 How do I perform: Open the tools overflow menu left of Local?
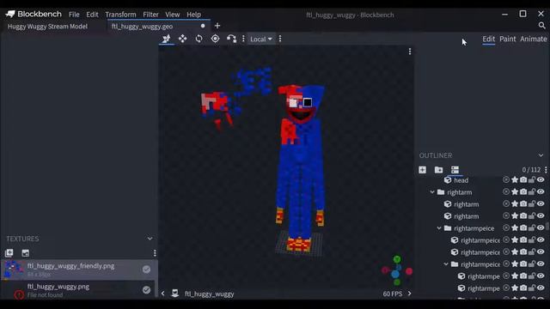point(243,39)
